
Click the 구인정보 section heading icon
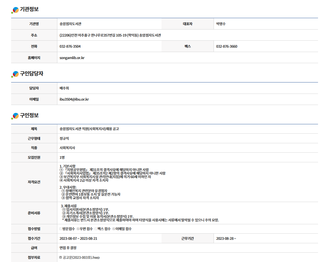15,116
